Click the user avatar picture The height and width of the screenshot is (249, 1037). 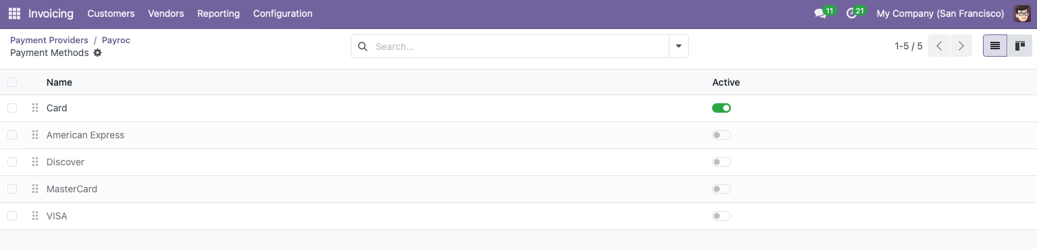[1021, 13]
